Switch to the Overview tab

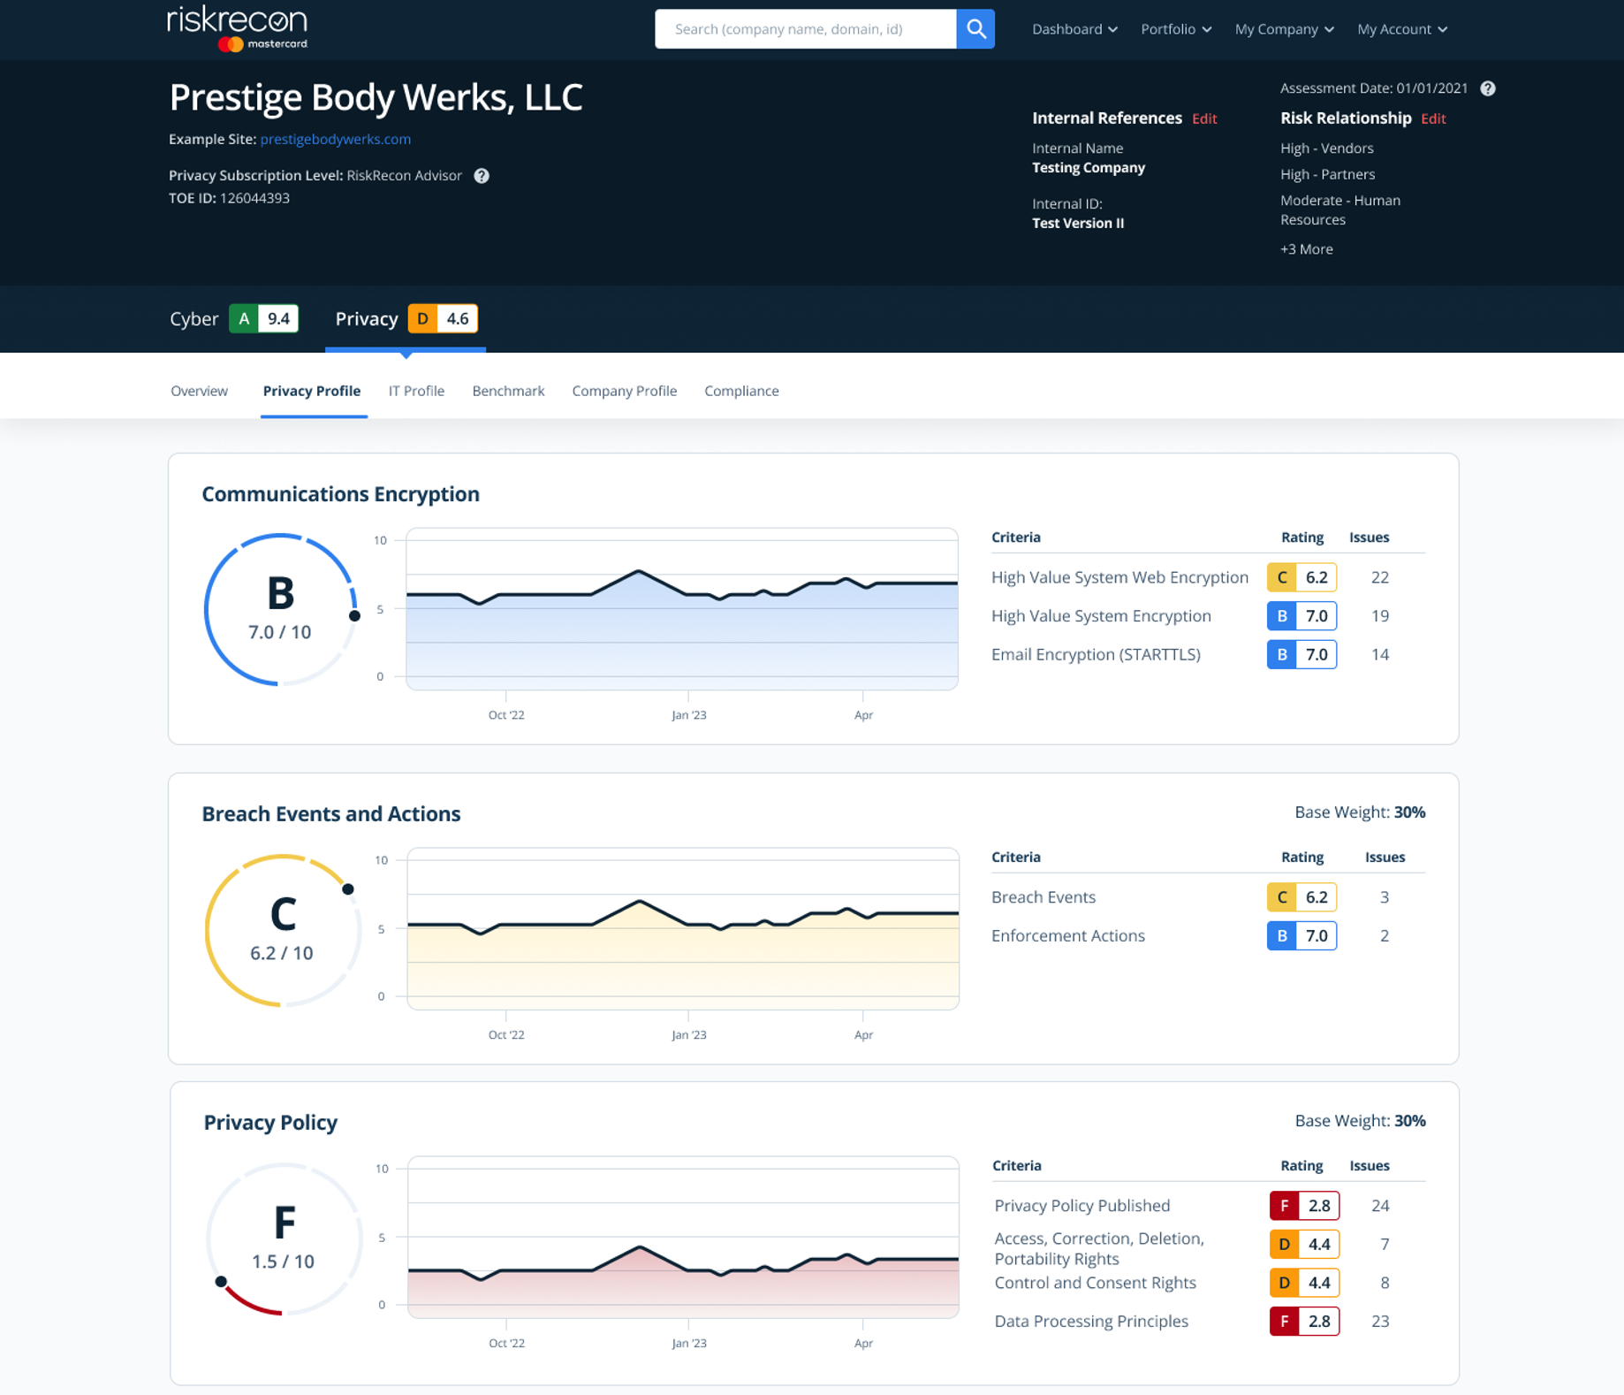[x=199, y=391]
